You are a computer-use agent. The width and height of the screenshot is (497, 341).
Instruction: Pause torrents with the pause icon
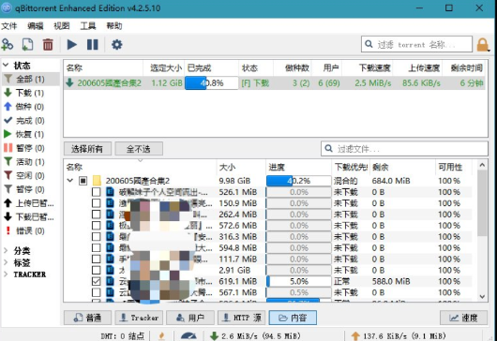(x=93, y=45)
